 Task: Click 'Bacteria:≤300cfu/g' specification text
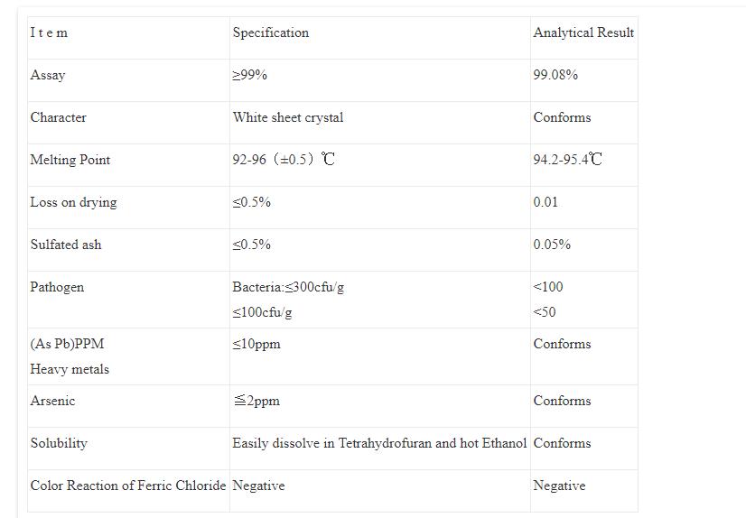[x=288, y=288]
